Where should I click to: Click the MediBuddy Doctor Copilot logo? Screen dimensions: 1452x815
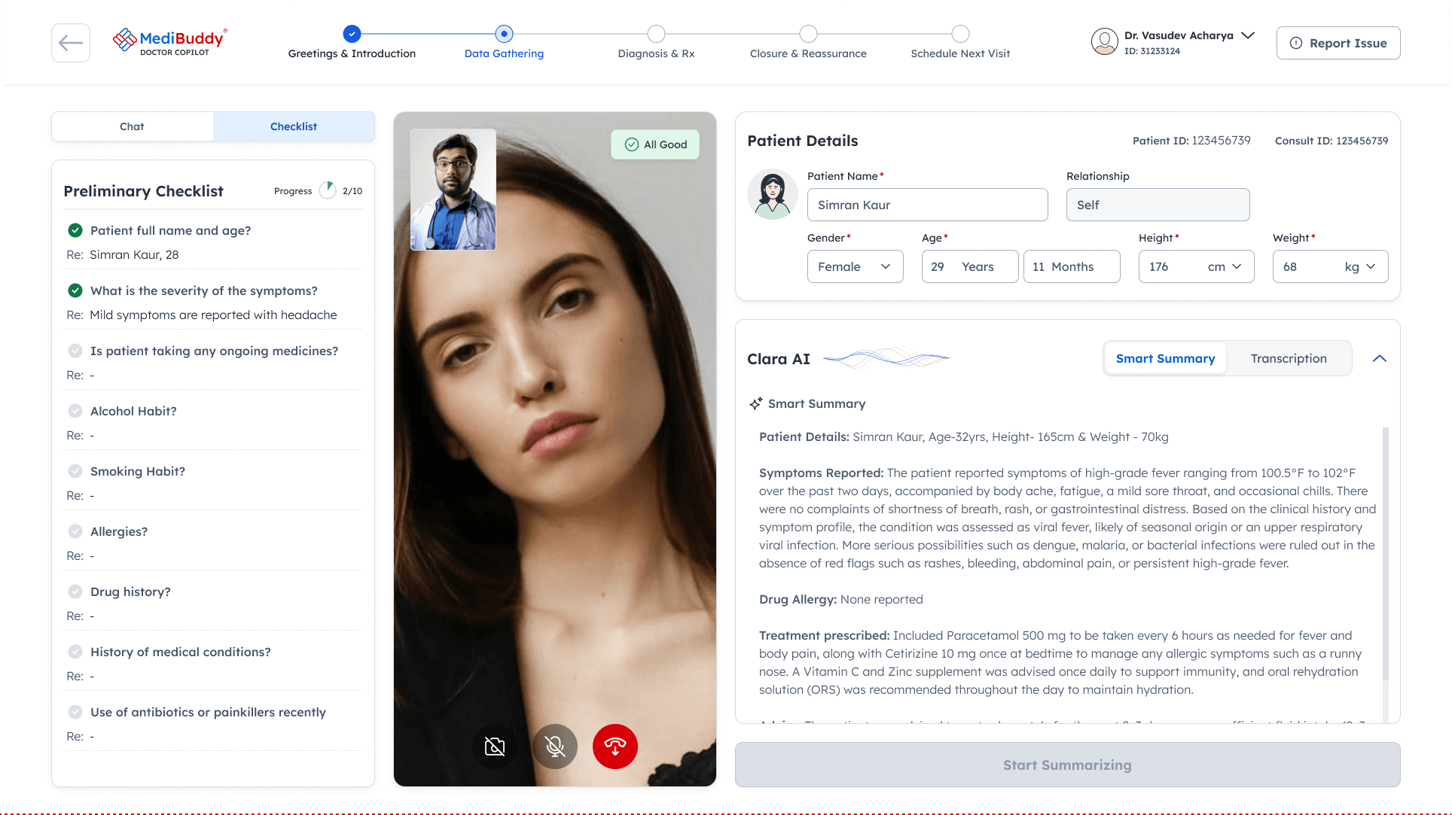click(170, 42)
